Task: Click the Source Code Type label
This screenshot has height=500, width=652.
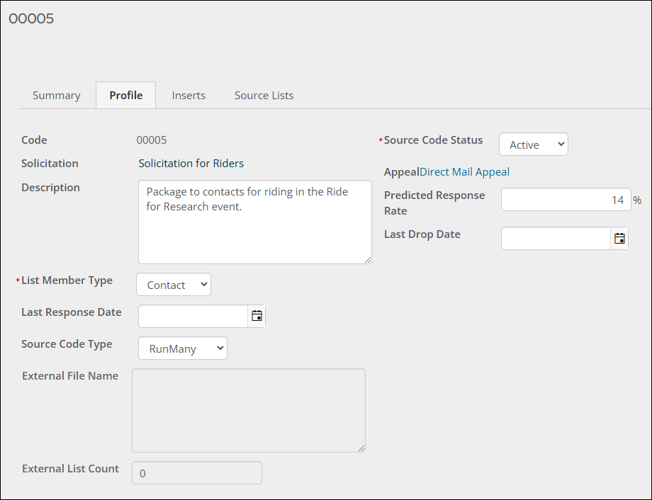Action: pyautogui.click(x=67, y=344)
